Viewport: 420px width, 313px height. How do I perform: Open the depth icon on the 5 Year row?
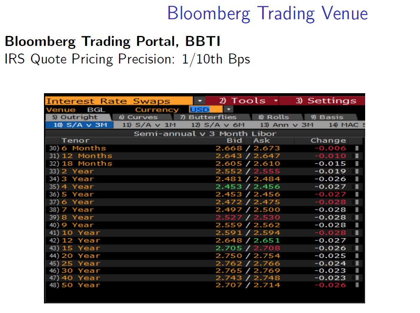357,194
